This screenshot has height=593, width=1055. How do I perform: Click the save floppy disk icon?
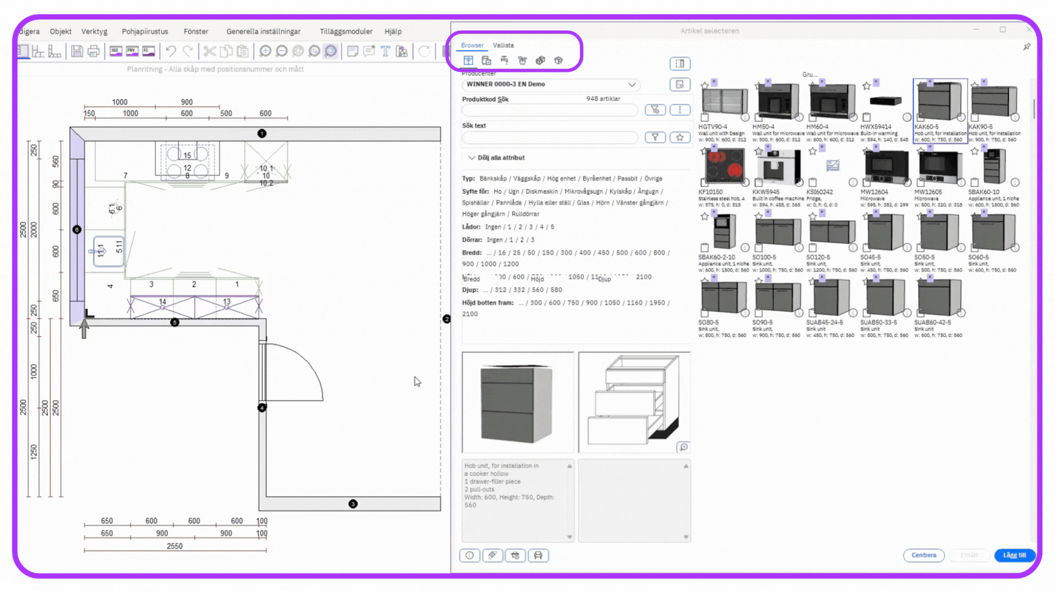click(77, 51)
